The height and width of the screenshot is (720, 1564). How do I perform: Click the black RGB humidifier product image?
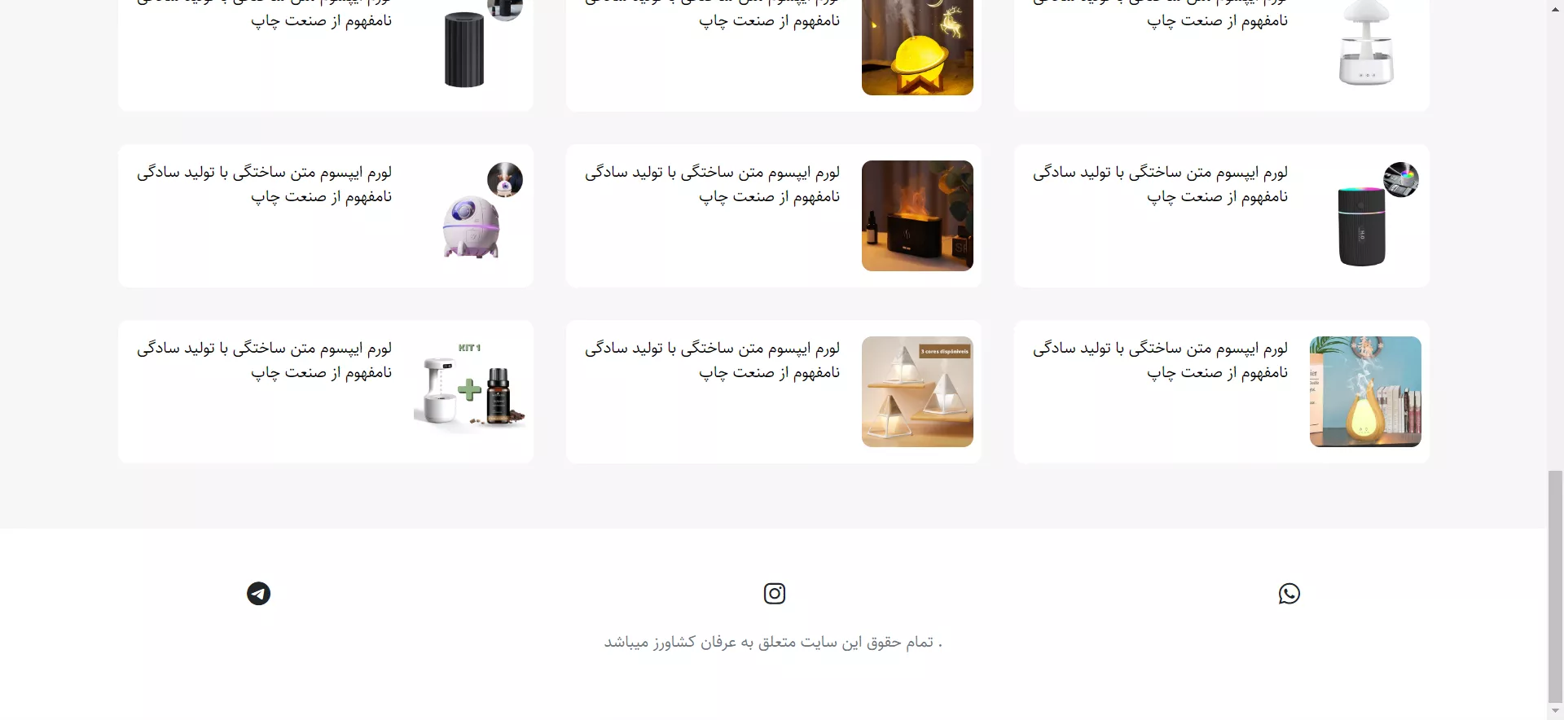[1361, 226]
